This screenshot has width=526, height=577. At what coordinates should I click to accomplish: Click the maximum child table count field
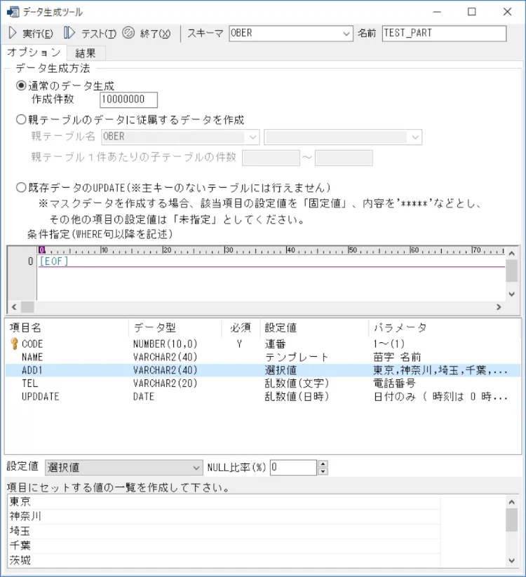[x=344, y=158]
